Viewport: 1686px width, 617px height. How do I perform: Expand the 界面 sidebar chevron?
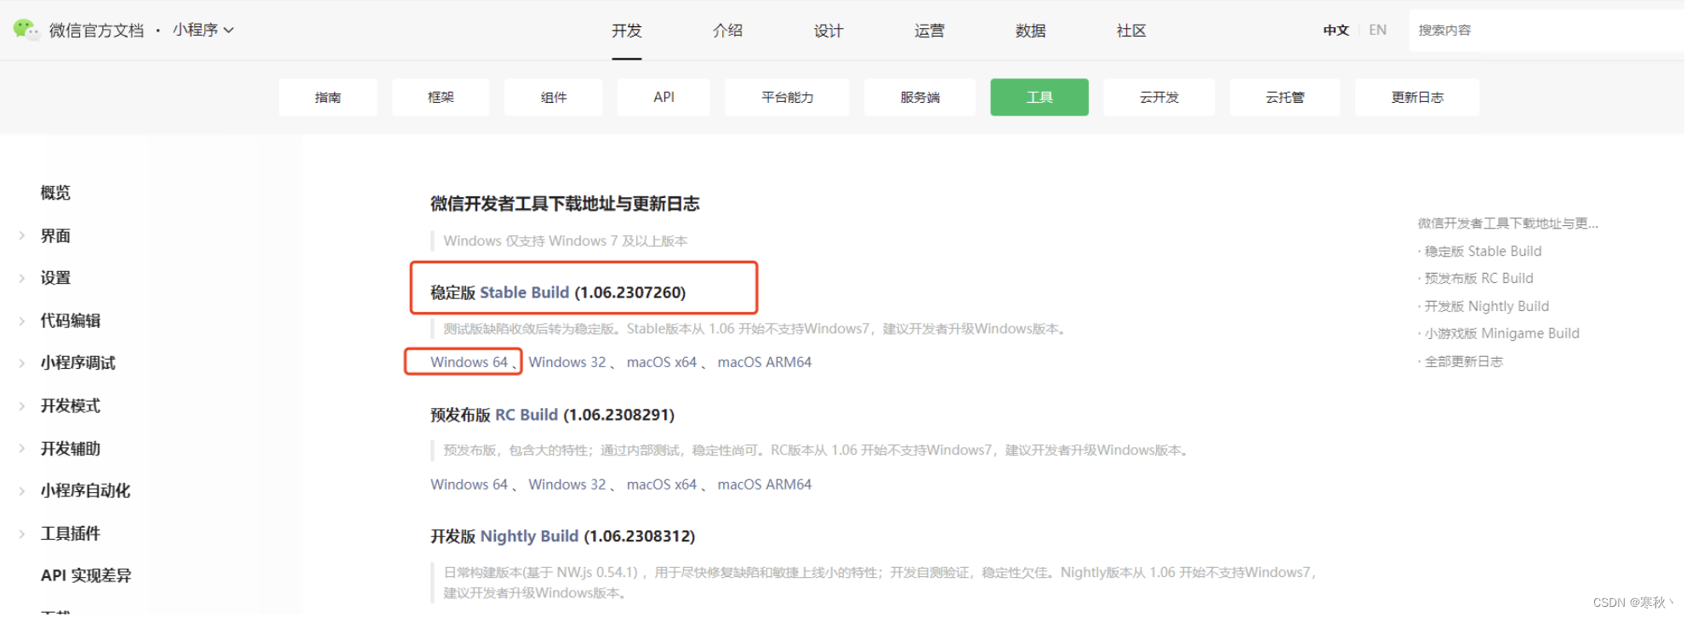[22, 235]
